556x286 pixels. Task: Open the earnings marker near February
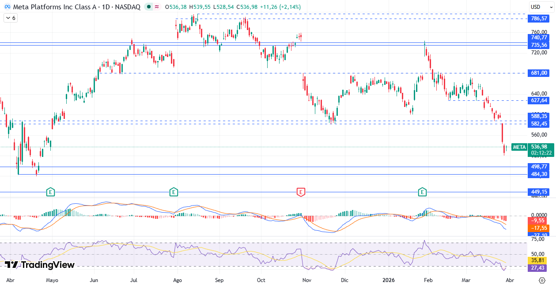click(x=423, y=192)
